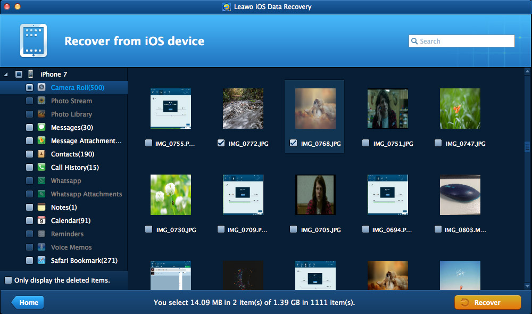532x314 pixels.
Task: Tick the Messages(30) category checkbox
Action: point(29,127)
